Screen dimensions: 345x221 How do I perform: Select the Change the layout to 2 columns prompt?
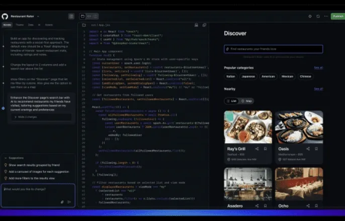pos(39,67)
